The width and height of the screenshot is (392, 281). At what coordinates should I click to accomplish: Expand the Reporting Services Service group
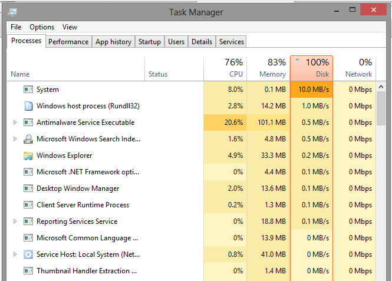(15, 222)
